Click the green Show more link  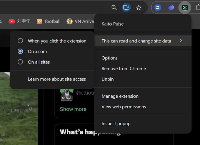(x=73, y=109)
